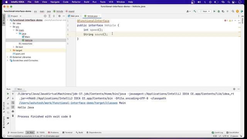Open the Refactor menu
Image resolution: width=247 pixels, height=139 pixels.
click(76, 2)
